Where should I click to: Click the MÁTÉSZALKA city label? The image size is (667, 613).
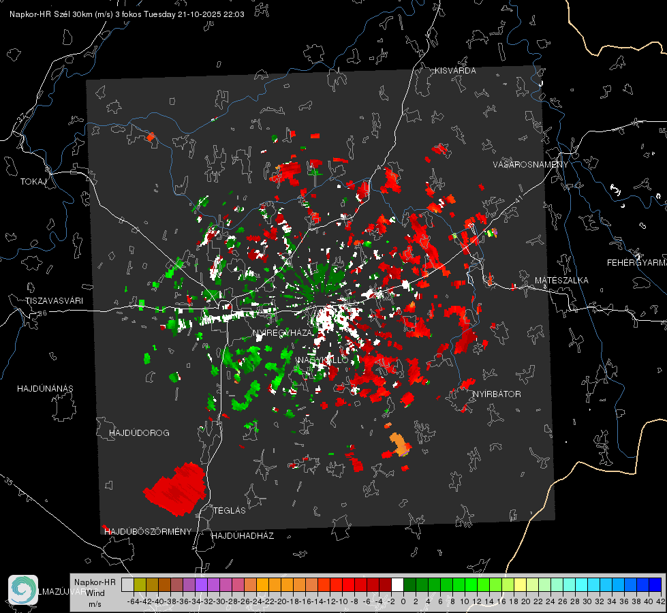(561, 281)
